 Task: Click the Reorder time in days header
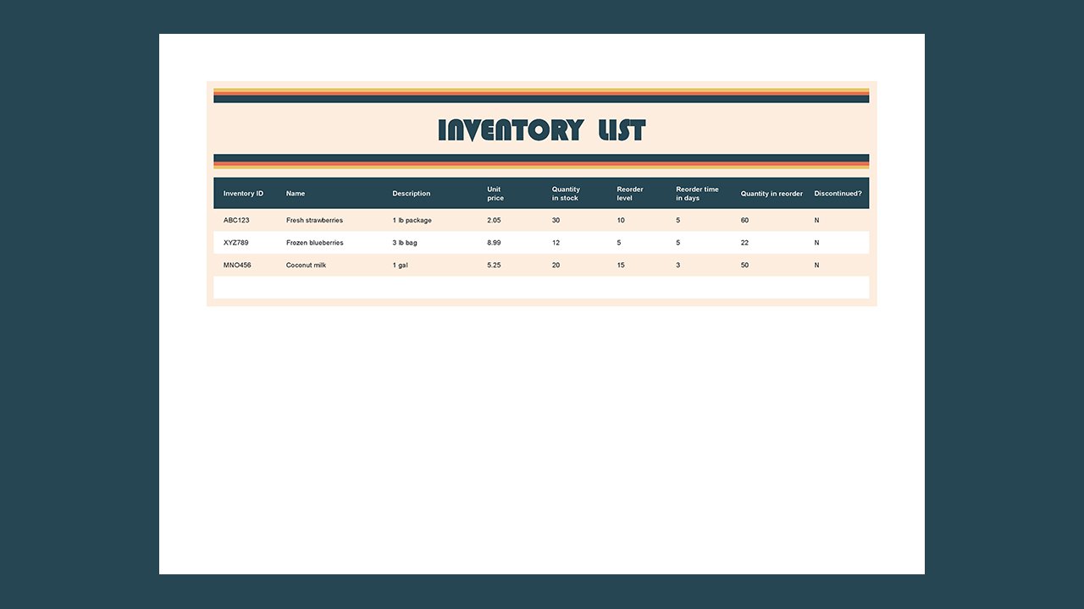pos(697,193)
